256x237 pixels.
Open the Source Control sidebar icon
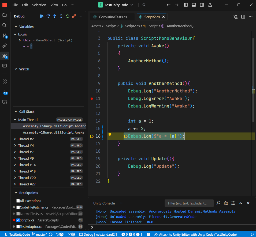(x=5, y=35)
